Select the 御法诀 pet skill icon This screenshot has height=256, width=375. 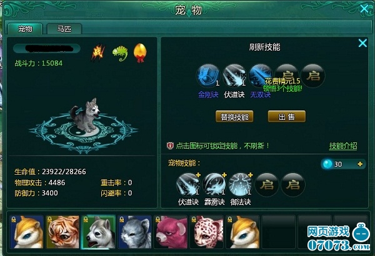click(241, 185)
